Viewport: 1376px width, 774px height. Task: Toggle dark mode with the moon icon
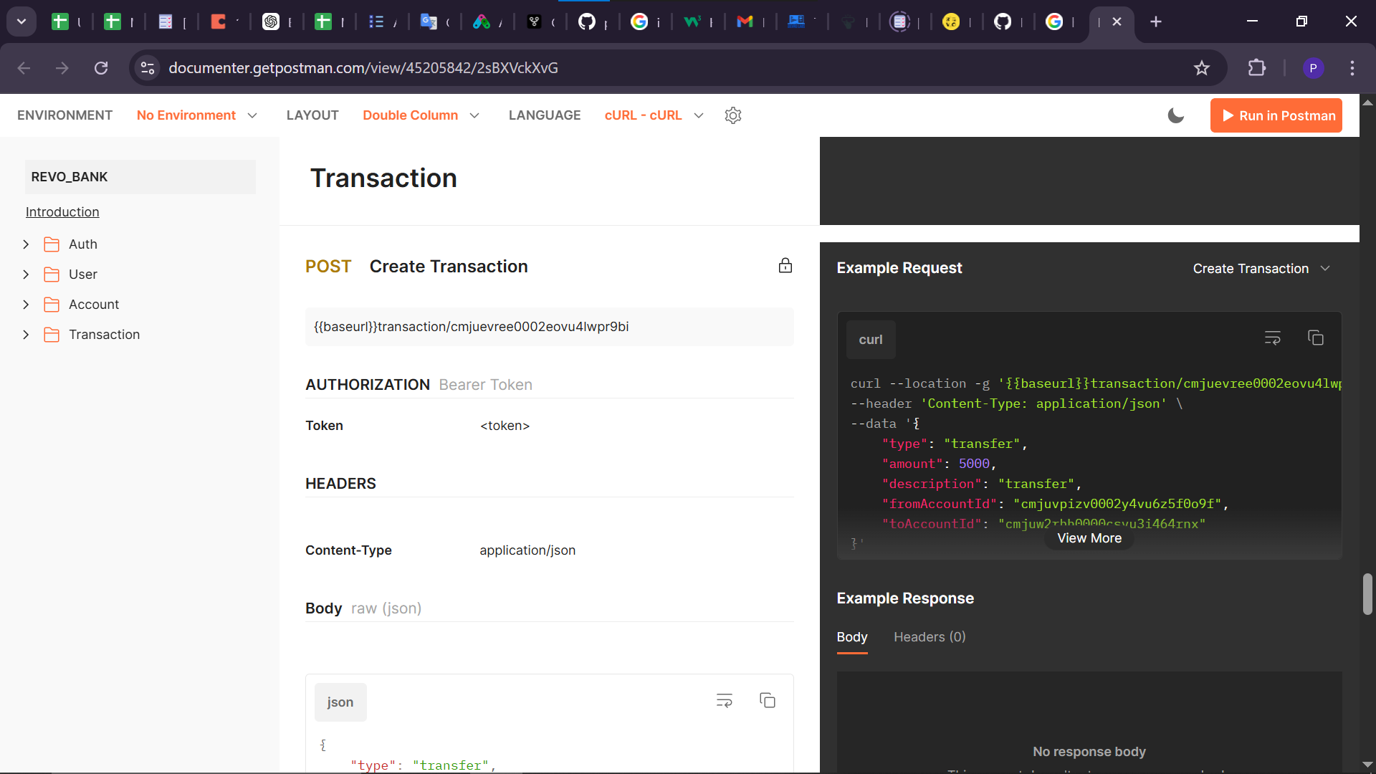click(x=1175, y=115)
